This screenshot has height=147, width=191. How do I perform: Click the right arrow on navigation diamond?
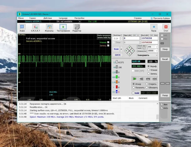pyautogui.click(x=133, y=51)
